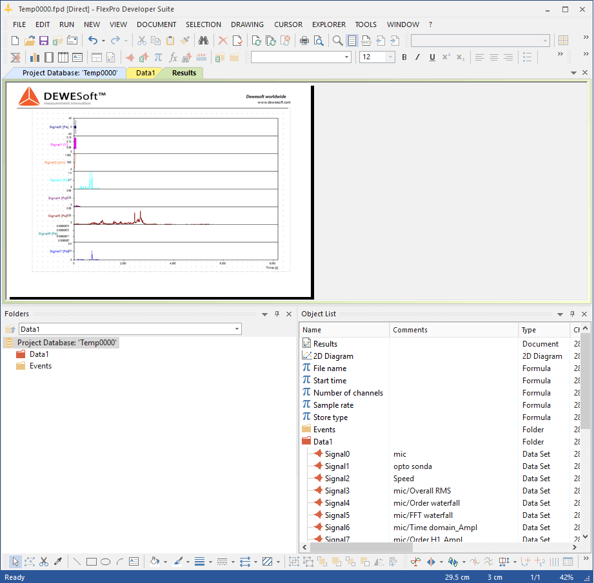Expand the fill color dropdown arrow
This screenshot has width=594, height=583.
coord(165,562)
